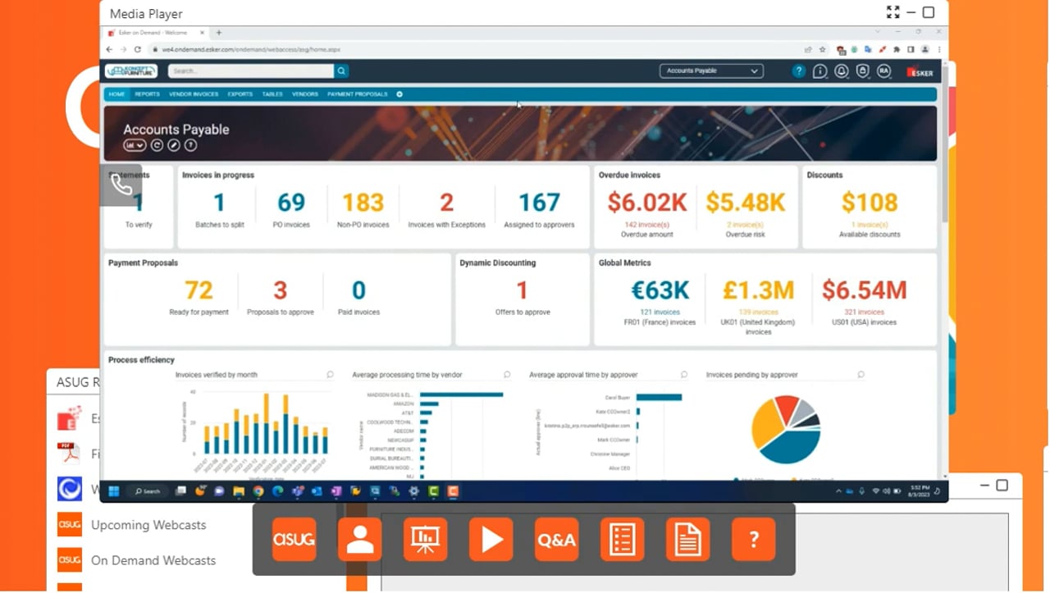This screenshot has width=1050, height=593.
Task: Open the notifications bell in Esker
Action: tap(841, 71)
